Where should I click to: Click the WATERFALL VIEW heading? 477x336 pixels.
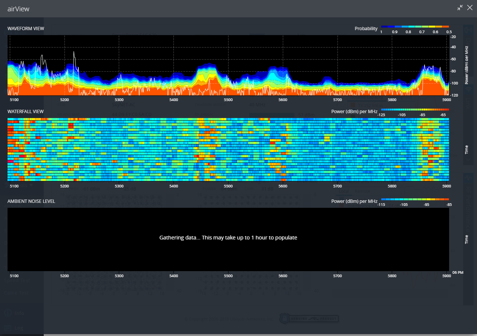pos(25,112)
